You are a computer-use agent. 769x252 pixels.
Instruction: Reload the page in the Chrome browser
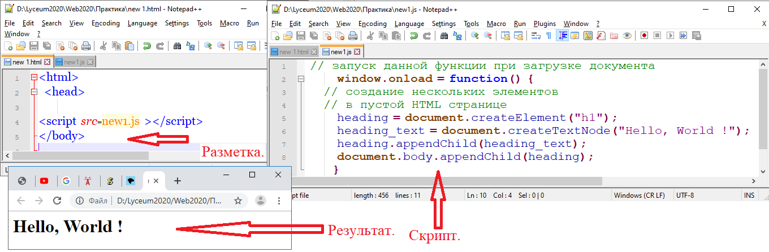pos(57,201)
